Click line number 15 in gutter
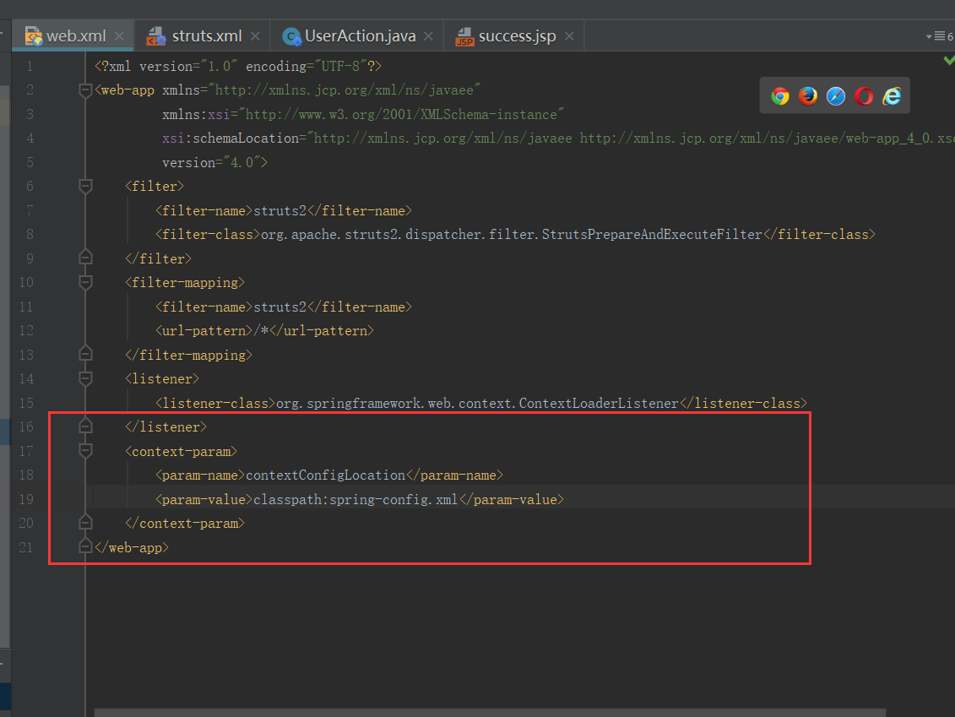Image resolution: width=955 pixels, height=717 pixels. pyautogui.click(x=26, y=404)
